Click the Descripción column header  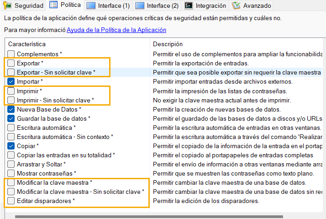[237, 44]
